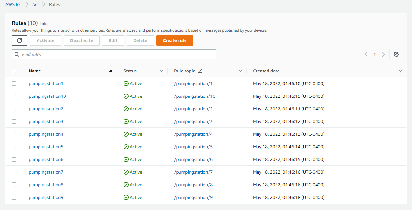Screen dimensions: 412x210
Task: Focus the Find rules search field
Action: click(114, 54)
